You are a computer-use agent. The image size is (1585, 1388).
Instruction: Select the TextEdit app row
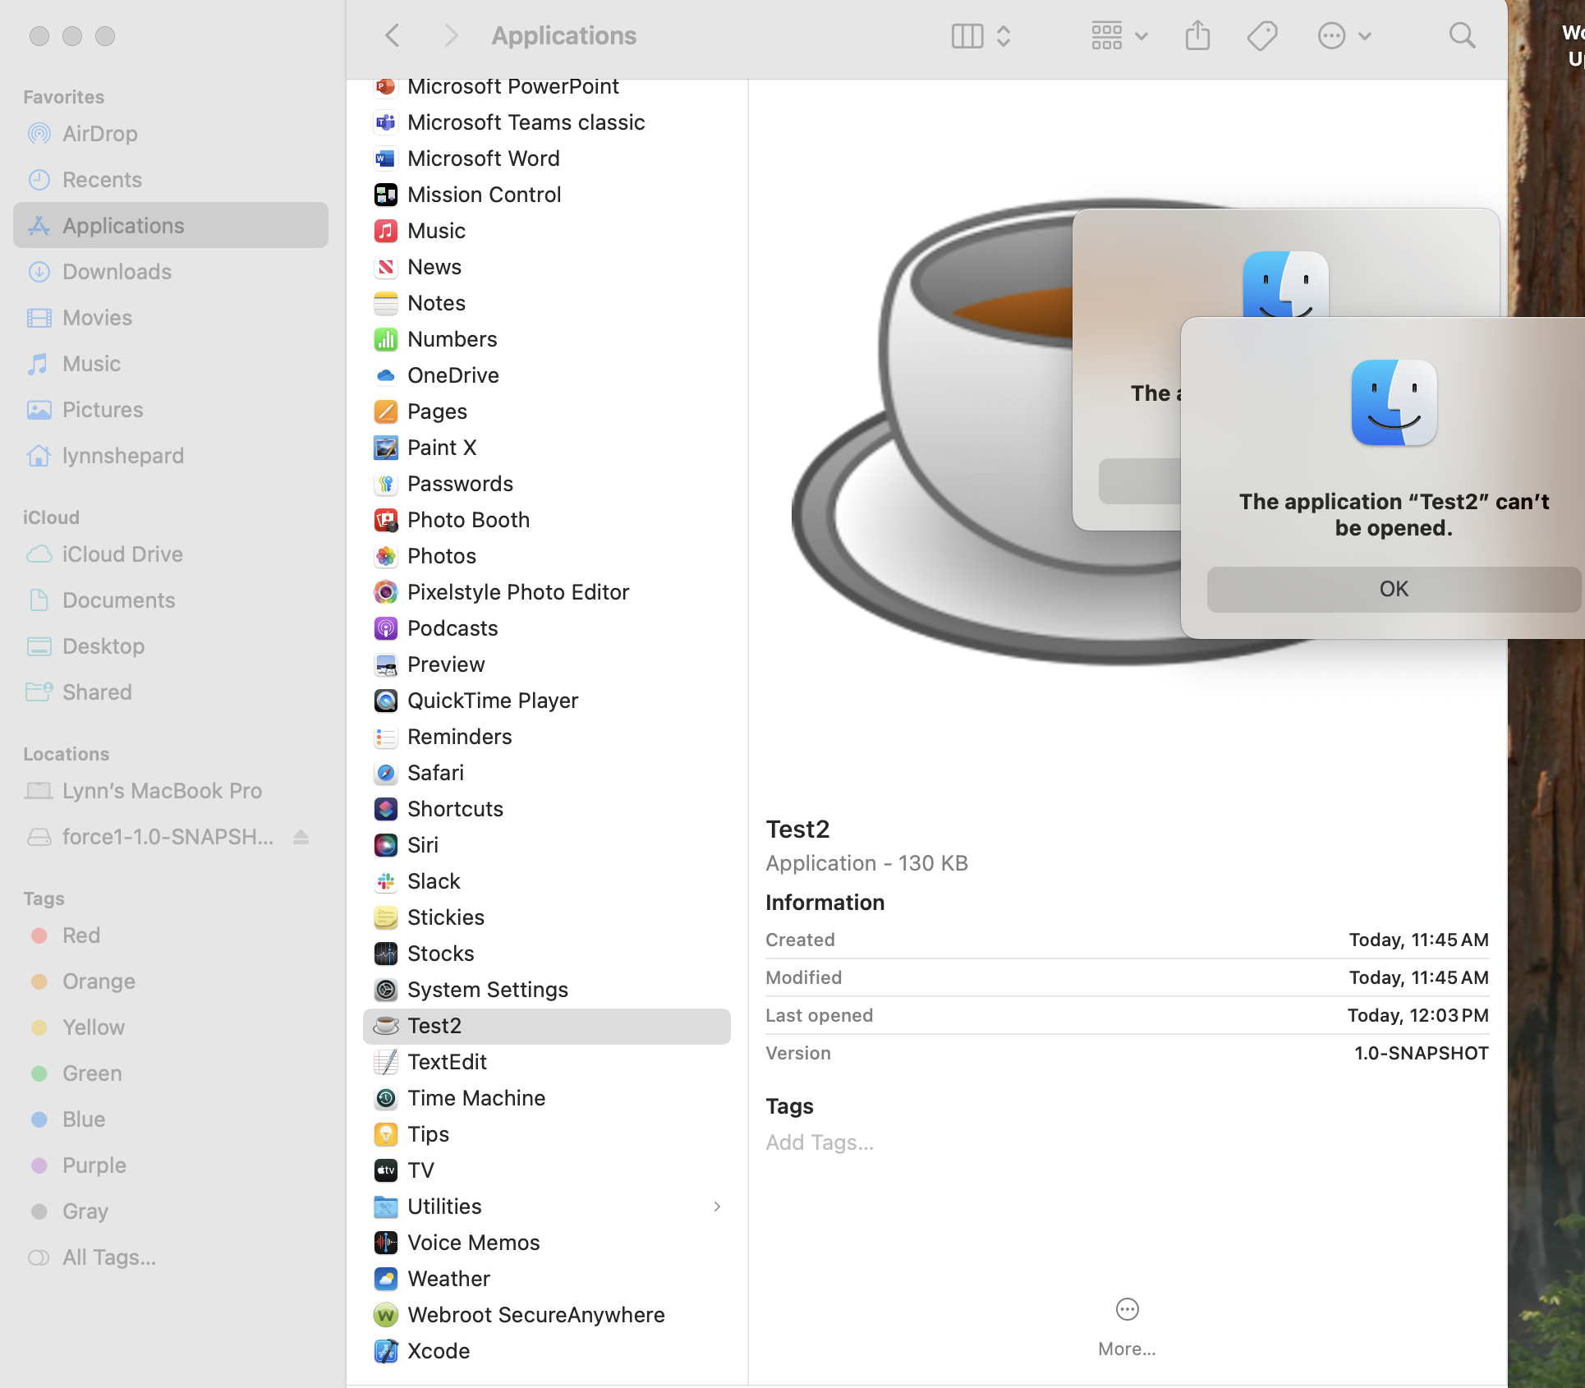coord(546,1061)
